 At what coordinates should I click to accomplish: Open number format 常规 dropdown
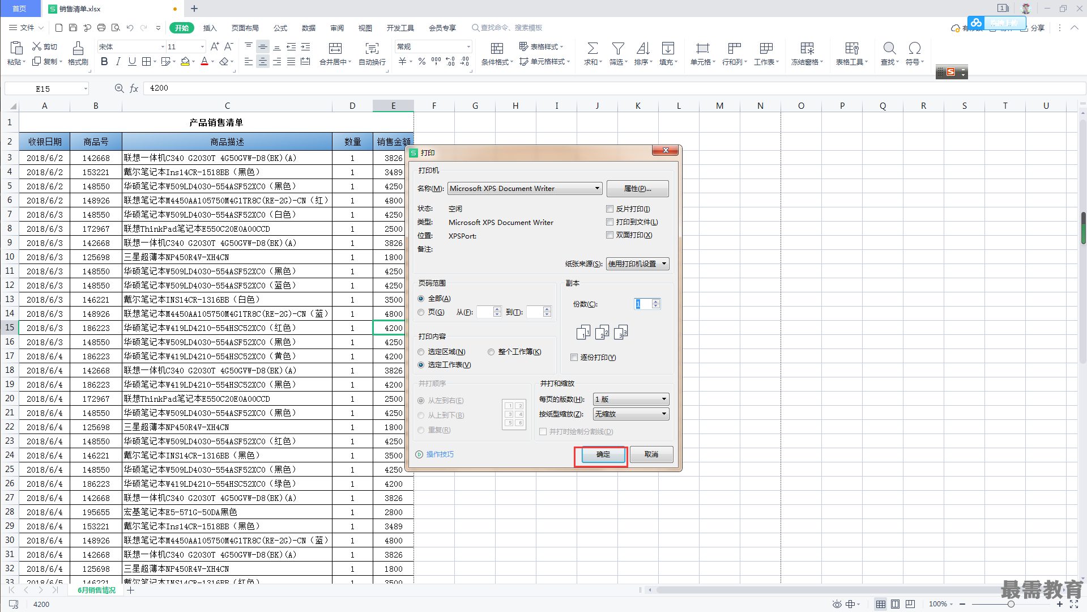[x=468, y=47]
